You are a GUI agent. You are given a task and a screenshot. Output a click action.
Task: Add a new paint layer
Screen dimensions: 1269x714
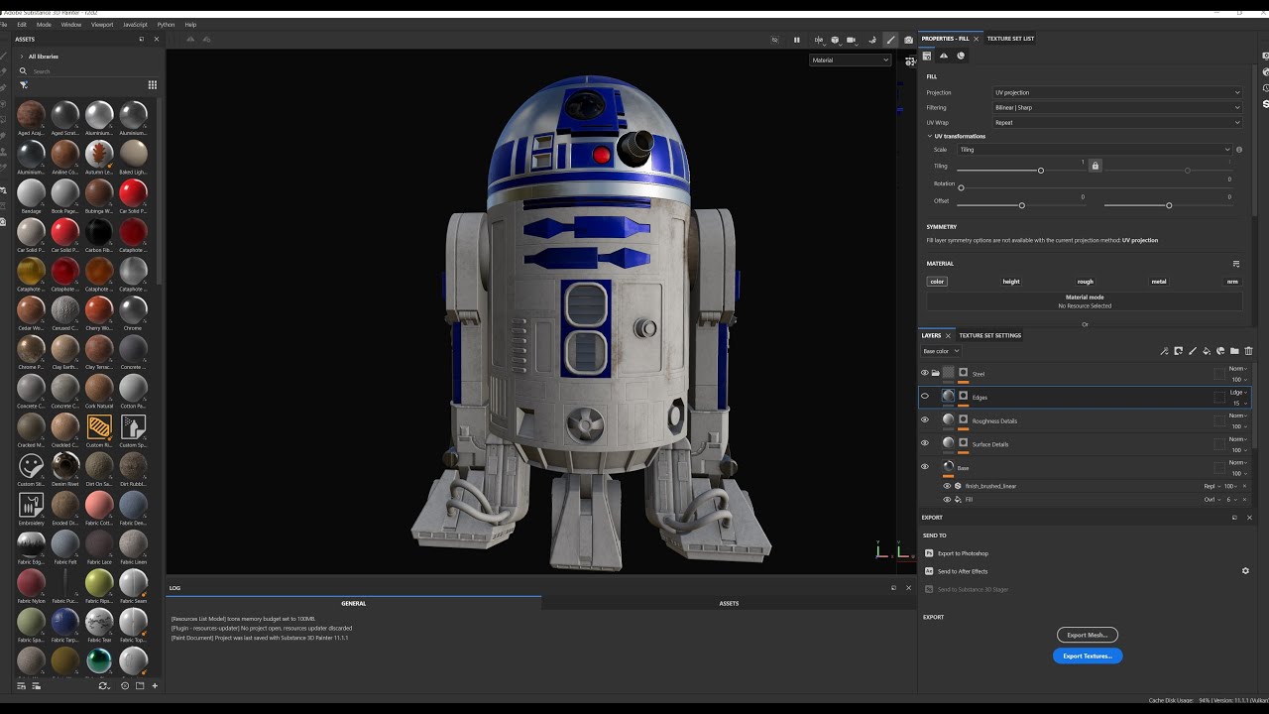[x=1192, y=351]
